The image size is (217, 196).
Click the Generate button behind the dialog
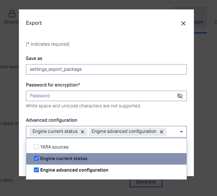[x=146, y=182]
